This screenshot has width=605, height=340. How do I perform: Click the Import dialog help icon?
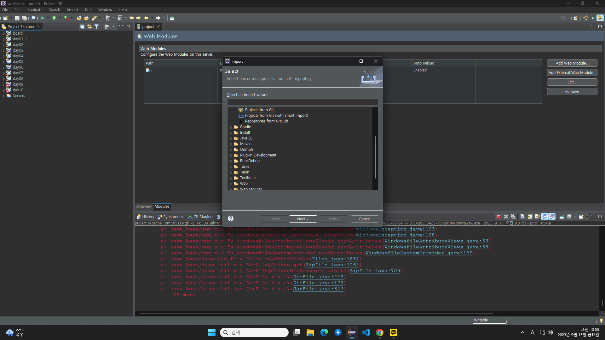pyautogui.click(x=231, y=218)
